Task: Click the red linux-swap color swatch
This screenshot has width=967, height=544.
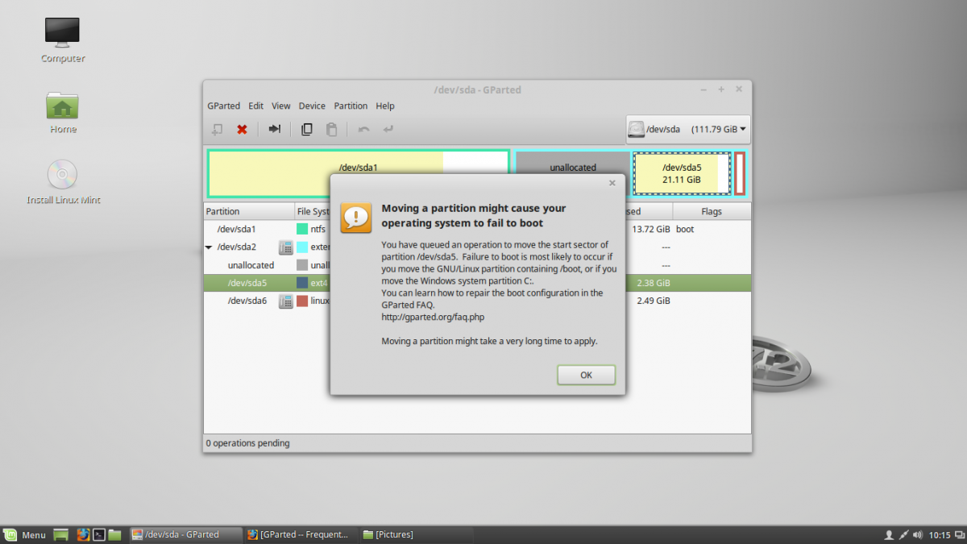Action: tap(302, 301)
